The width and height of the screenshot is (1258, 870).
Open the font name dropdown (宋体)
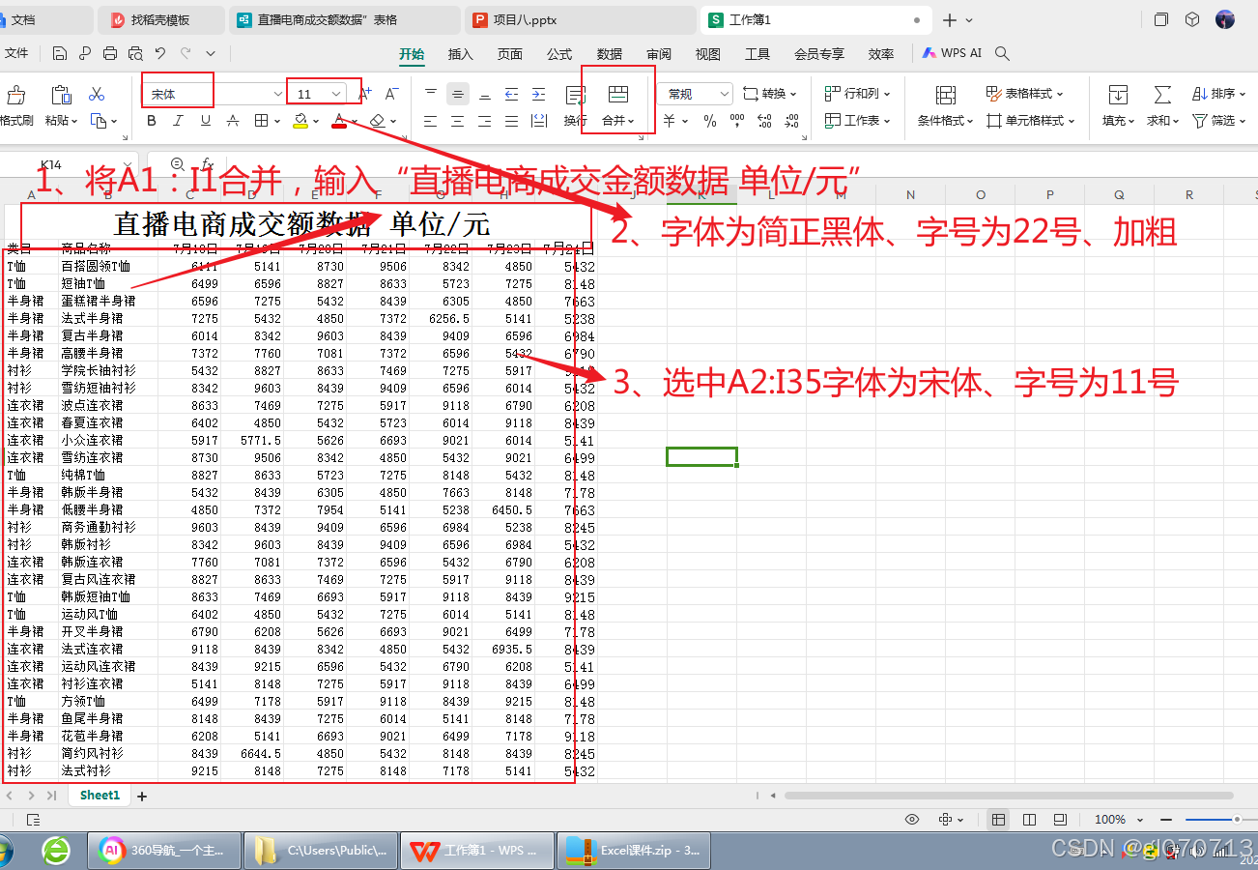(x=278, y=94)
